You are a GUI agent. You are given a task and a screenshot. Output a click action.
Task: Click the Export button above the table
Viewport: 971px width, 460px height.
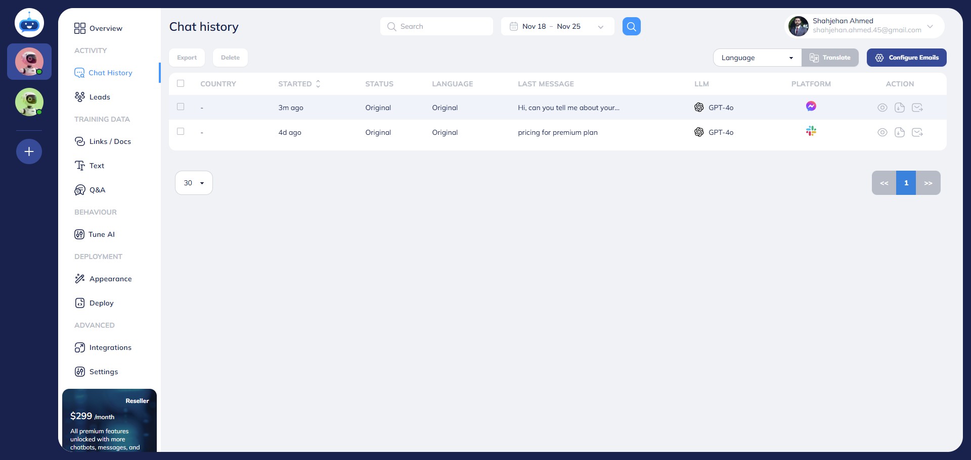187,57
